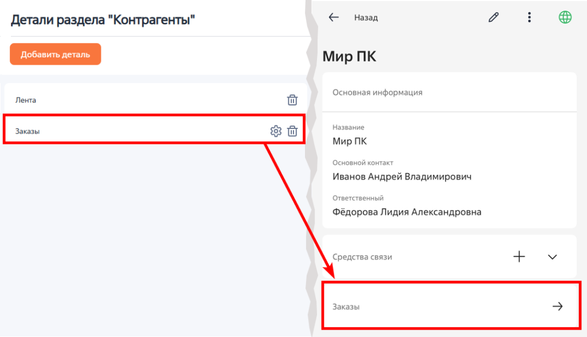This screenshot has height=337, width=587.
Task: Add a new communication method with the plus icon
Action: 519,257
